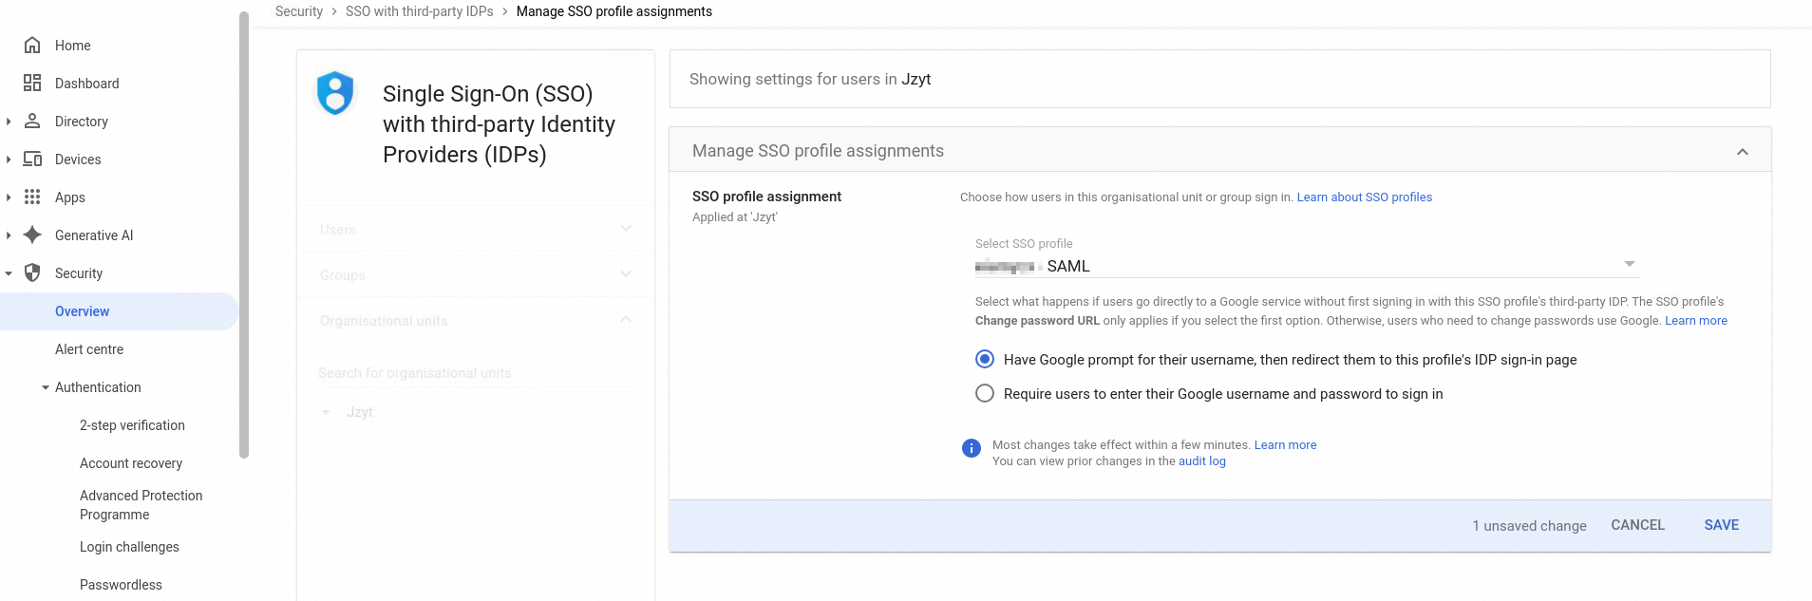The image size is (1812, 601).
Task: Select the Jzyt organisational unit
Action: [360, 412]
